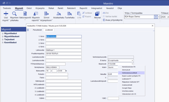Open Myyntien pikahaku search icon
Viewport: 169px width, 102px height.
[14, 14]
